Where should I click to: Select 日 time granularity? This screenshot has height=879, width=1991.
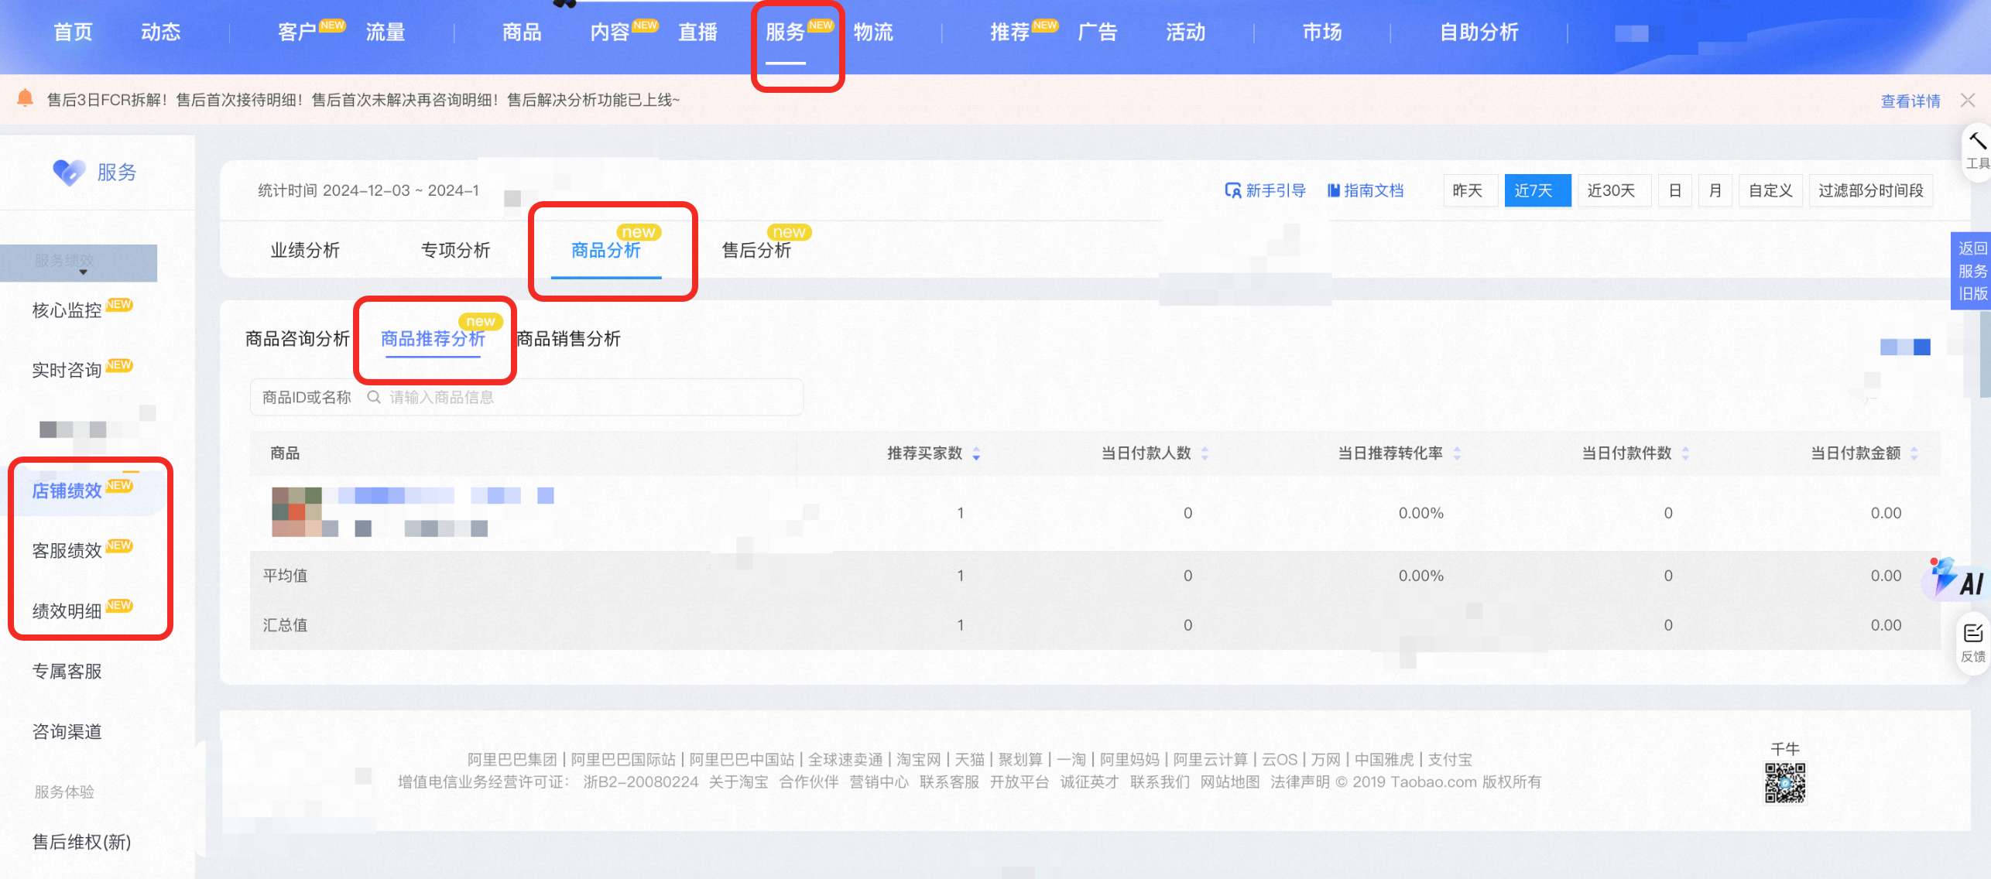tap(1675, 190)
